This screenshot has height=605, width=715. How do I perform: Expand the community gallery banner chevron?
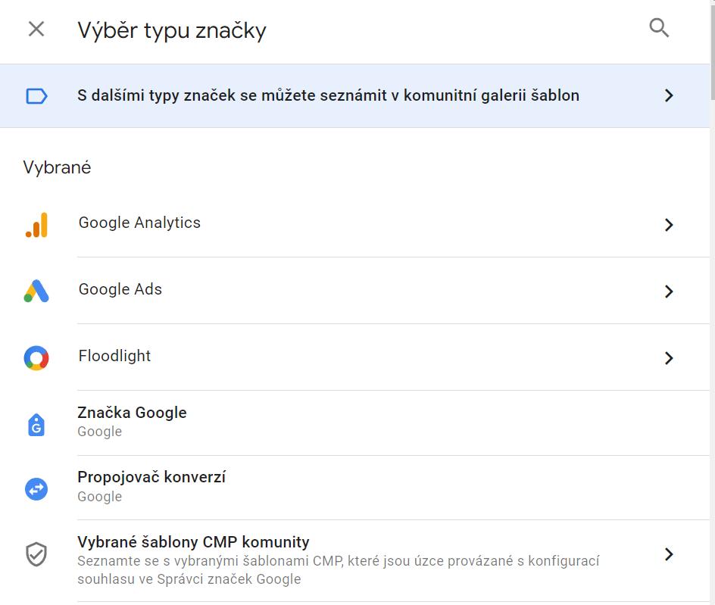[x=669, y=95]
